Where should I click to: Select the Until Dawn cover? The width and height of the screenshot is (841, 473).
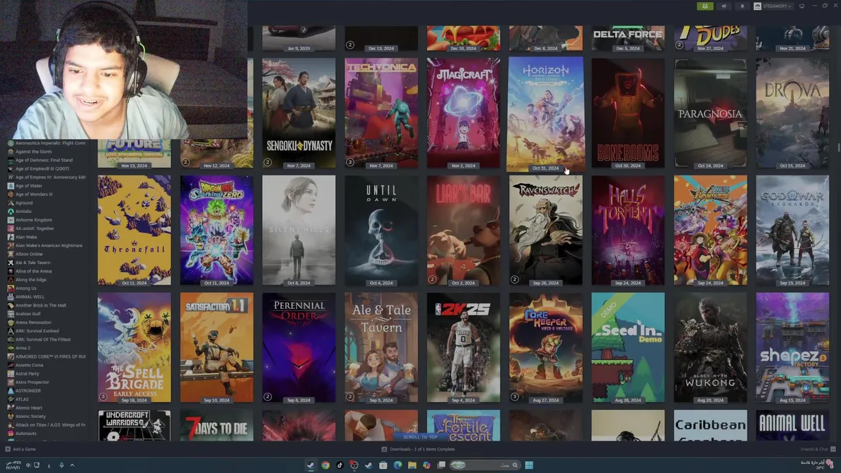point(381,231)
